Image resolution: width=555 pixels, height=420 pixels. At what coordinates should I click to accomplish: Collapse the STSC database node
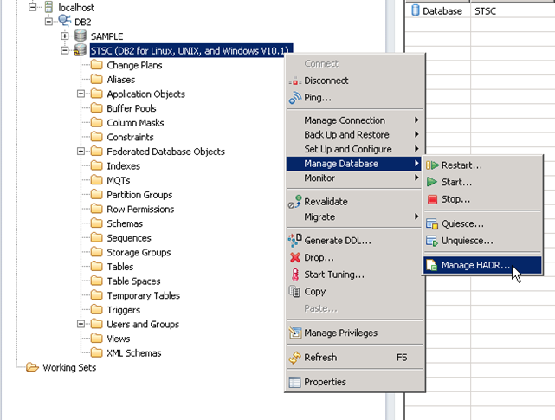65,51
